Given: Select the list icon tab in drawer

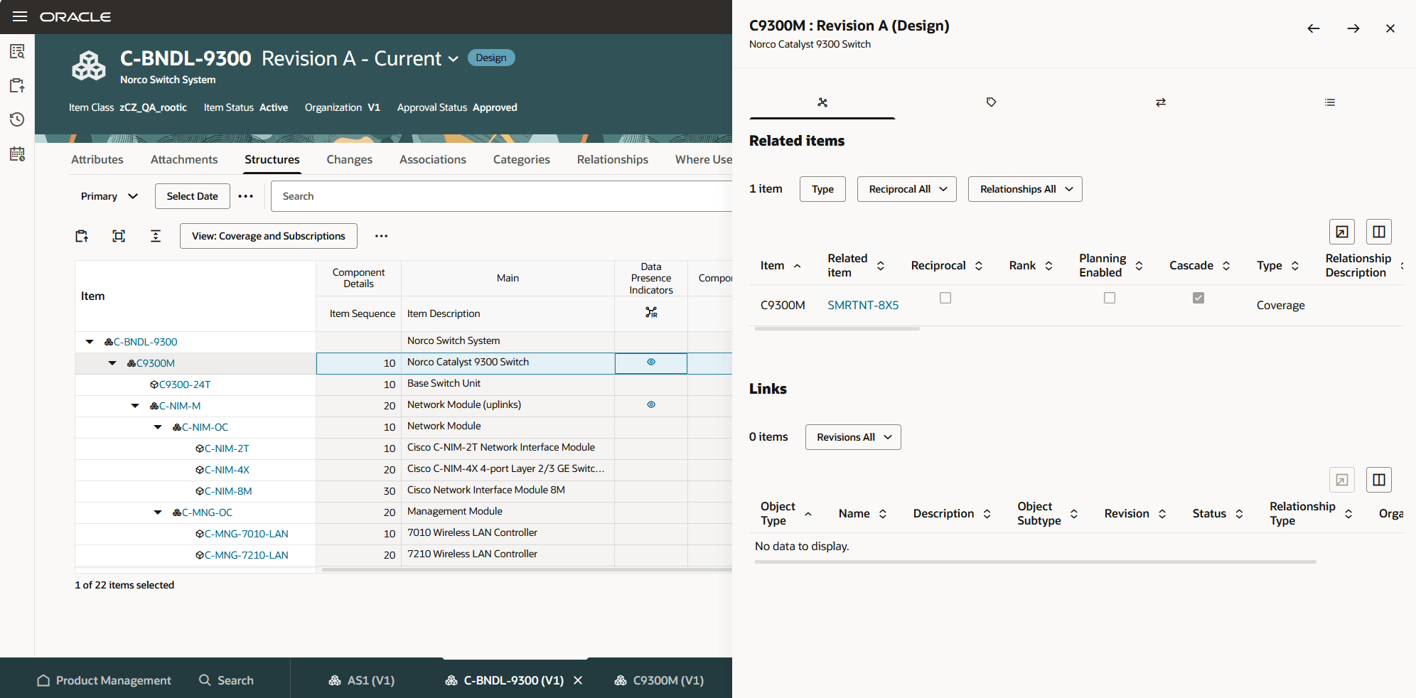Looking at the screenshot, I should [1330, 102].
